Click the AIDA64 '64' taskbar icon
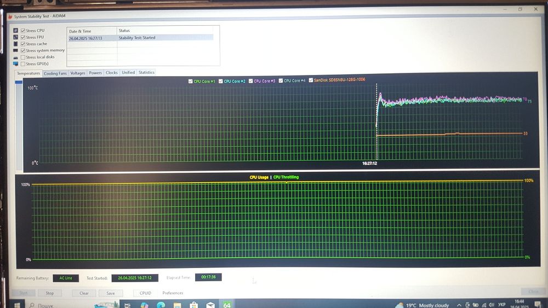 (x=227, y=305)
